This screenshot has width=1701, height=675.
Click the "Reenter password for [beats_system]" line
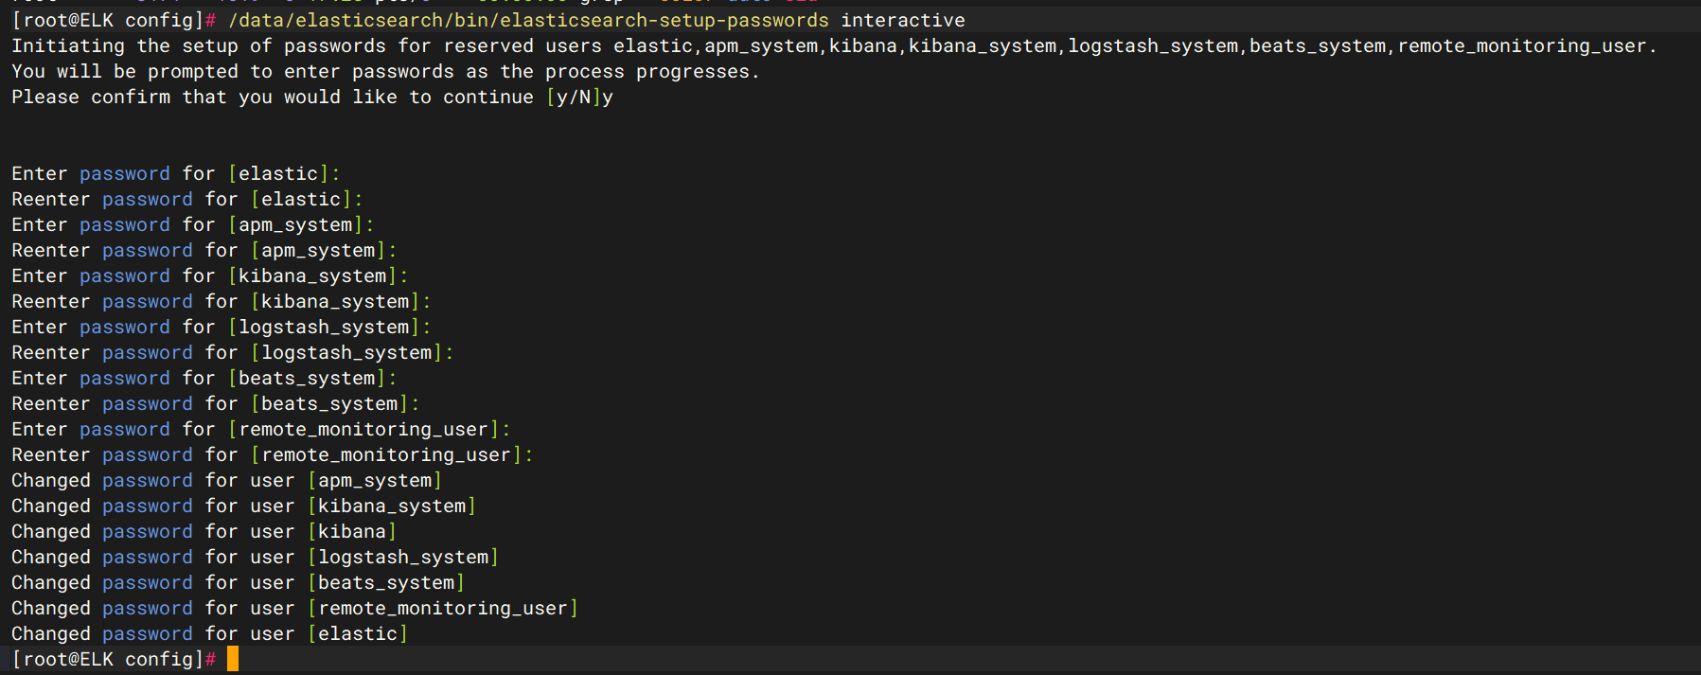215,403
